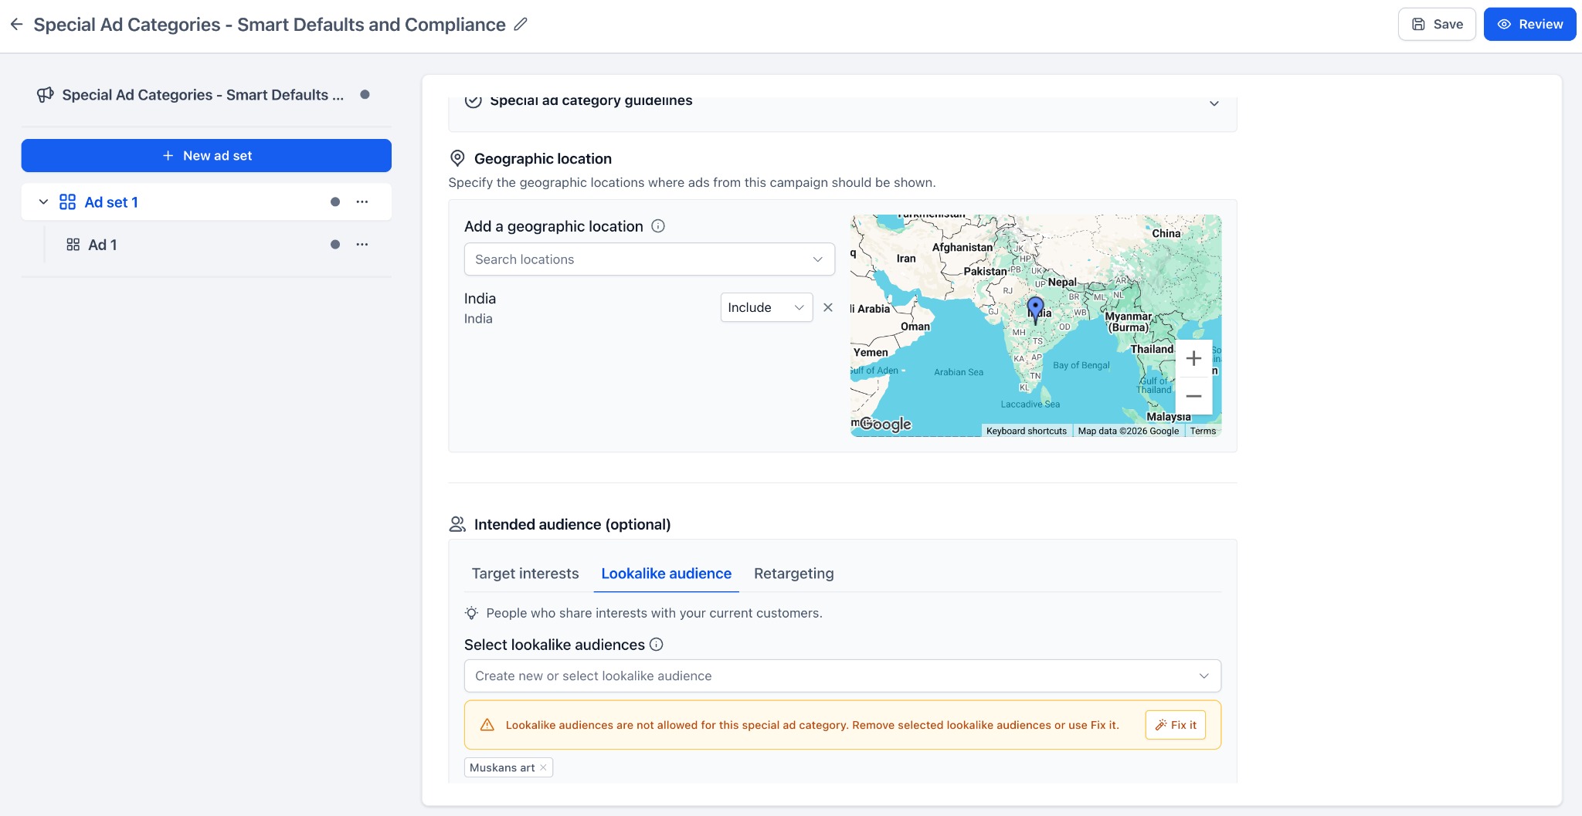Switch to Lookalike audience tab
This screenshot has width=1582, height=816.
tap(666, 574)
